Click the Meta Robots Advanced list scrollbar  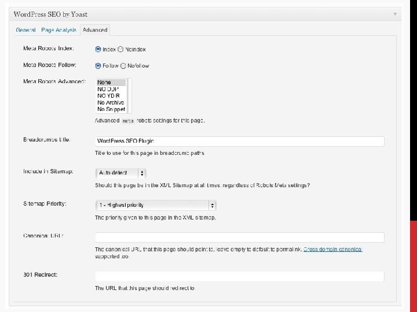point(129,95)
